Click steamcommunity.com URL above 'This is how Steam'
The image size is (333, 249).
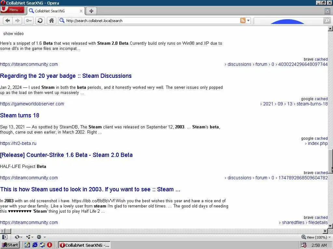click(29, 178)
